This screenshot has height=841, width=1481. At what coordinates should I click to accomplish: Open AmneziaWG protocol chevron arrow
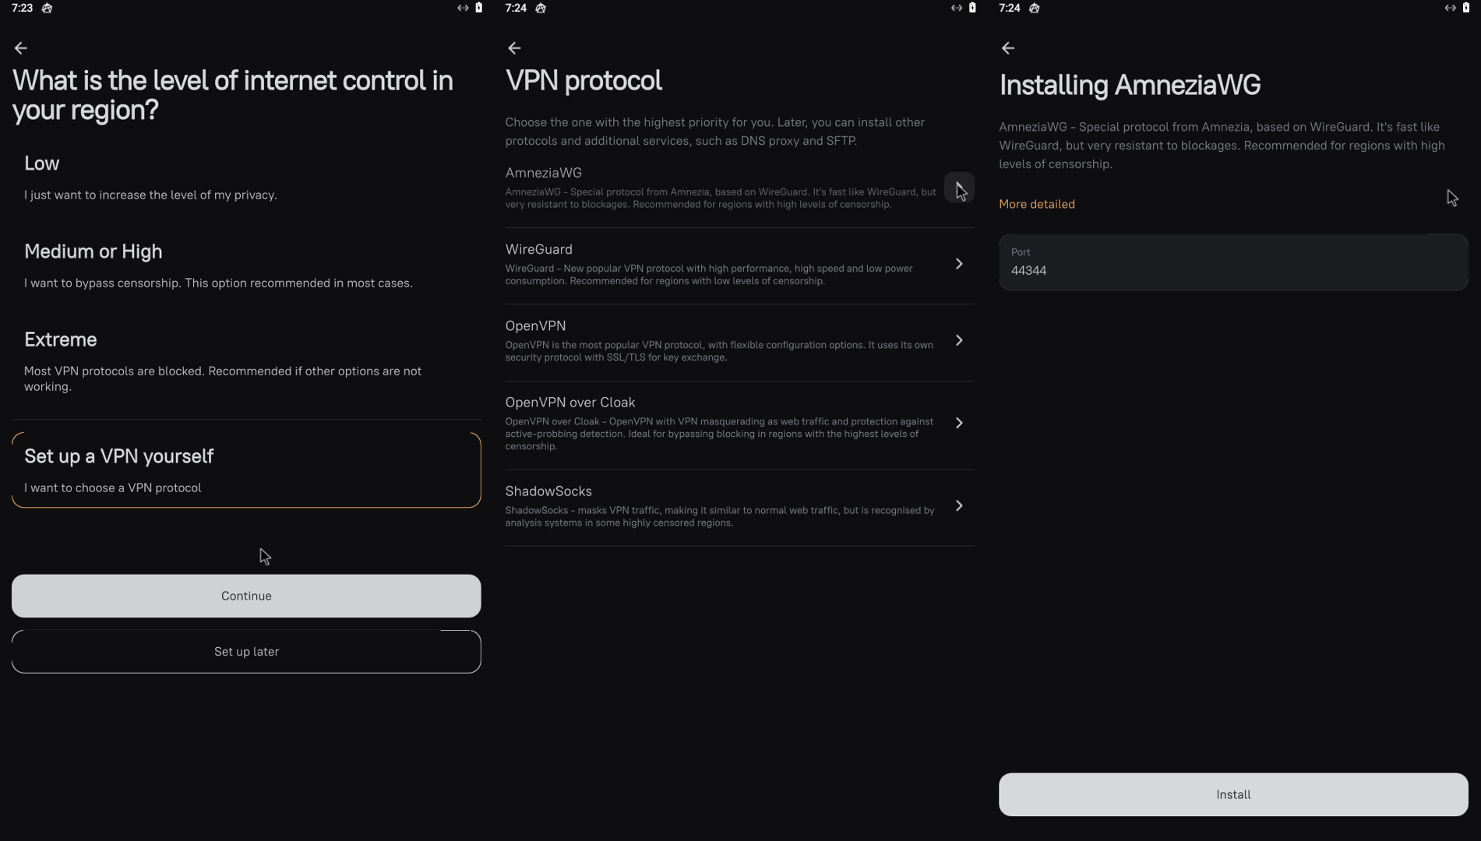[959, 188]
